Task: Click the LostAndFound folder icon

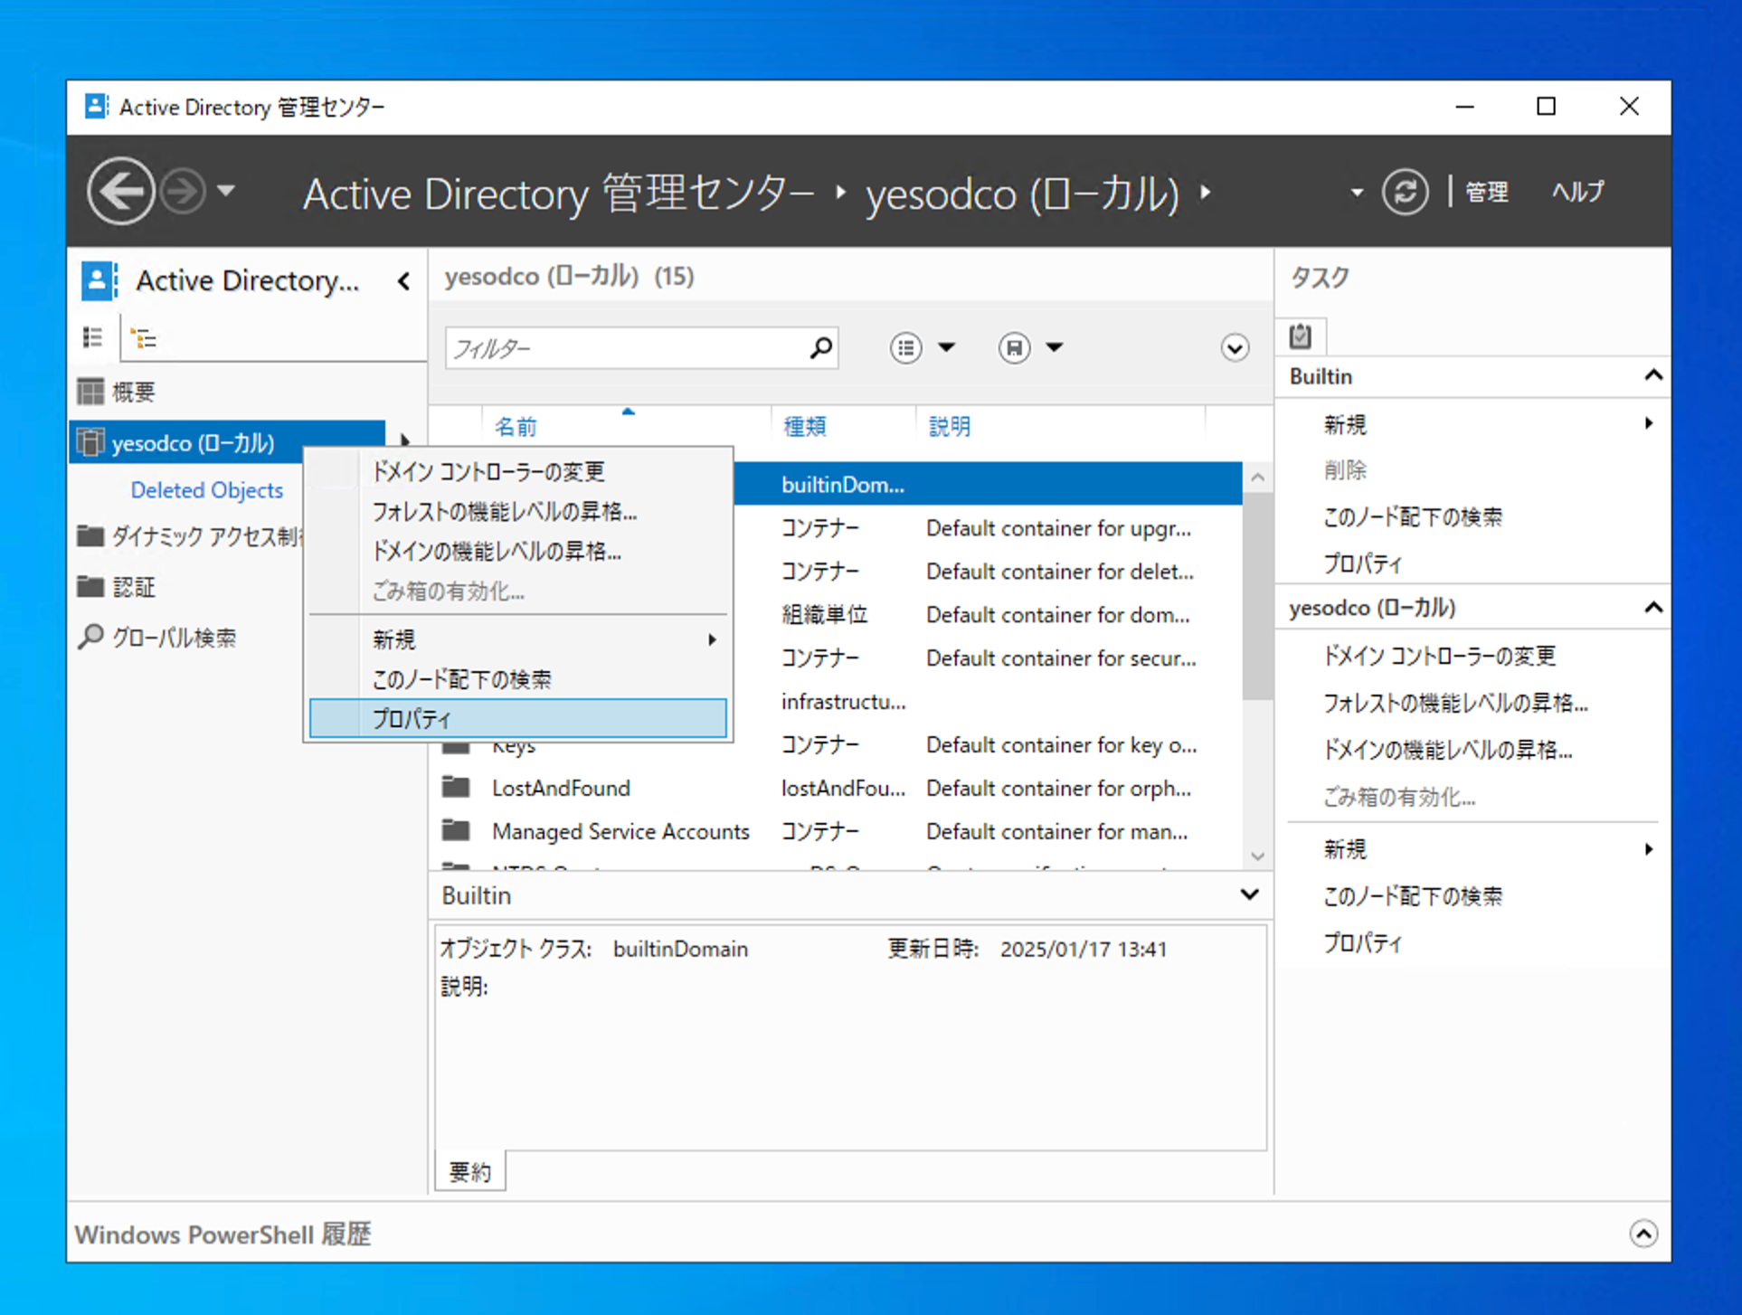Action: pos(456,787)
